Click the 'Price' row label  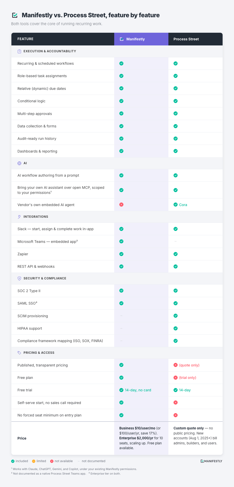[22, 438]
